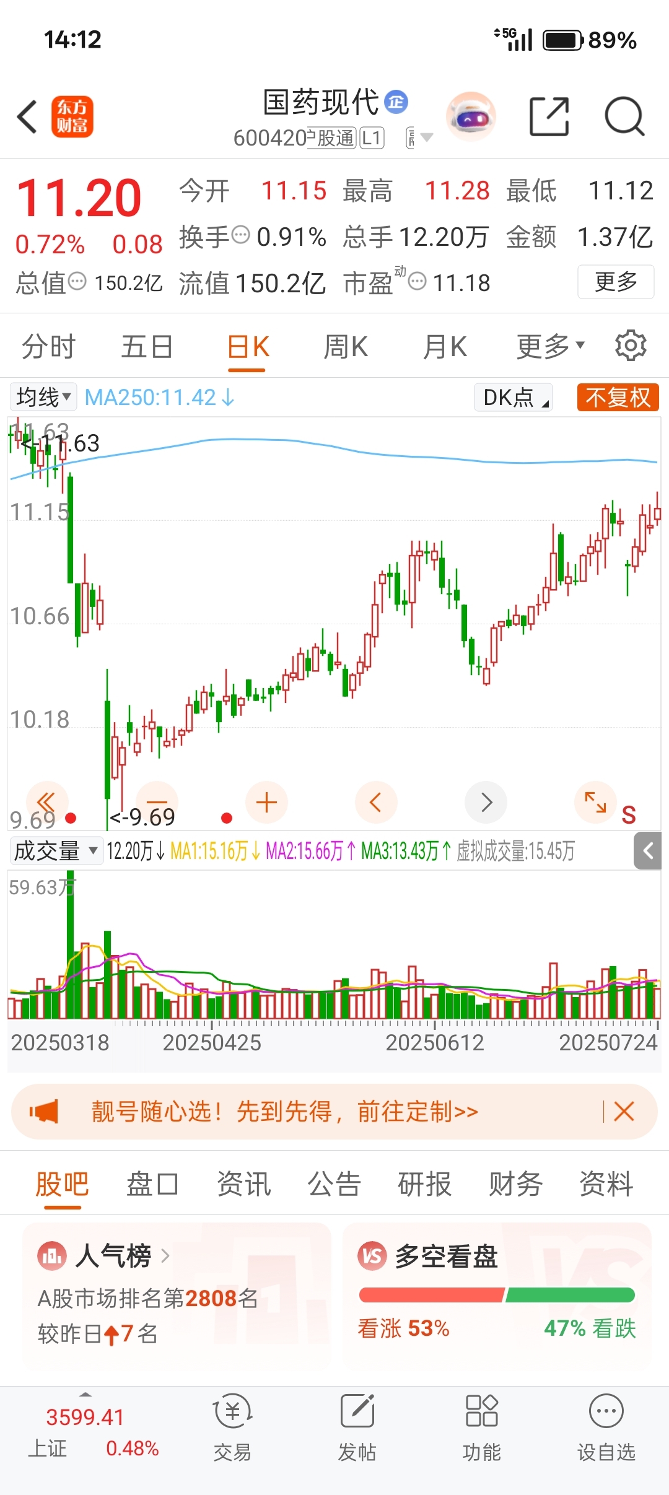
Task: Open the 东方财富 logo icon
Action: click(x=72, y=116)
